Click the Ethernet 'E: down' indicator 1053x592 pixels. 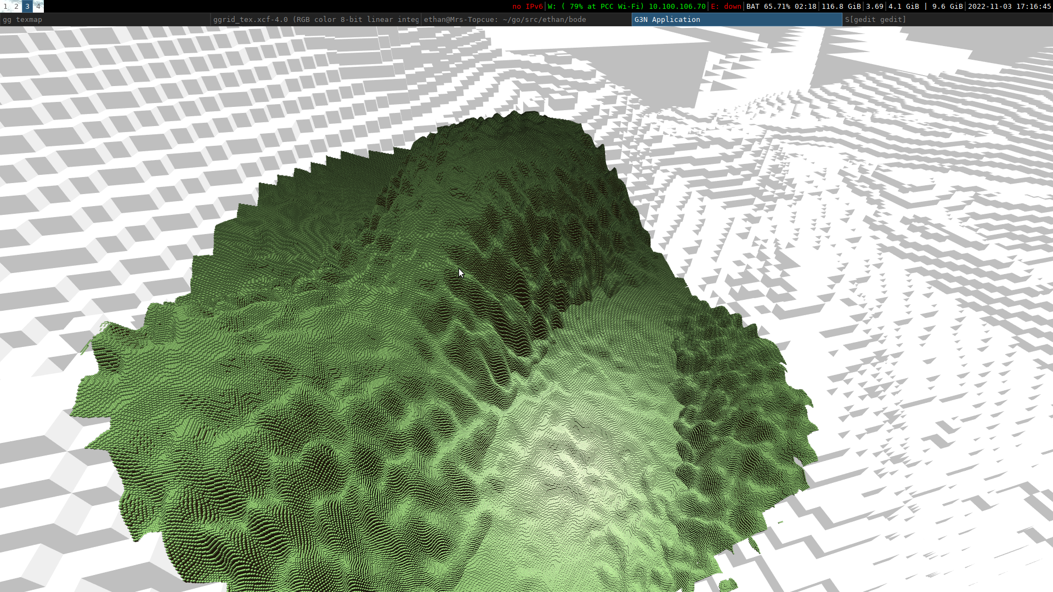[726, 7]
